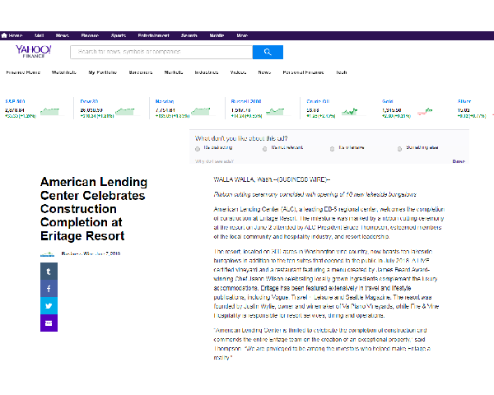Click the Crude Oil mini chart

(x=350, y=112)
